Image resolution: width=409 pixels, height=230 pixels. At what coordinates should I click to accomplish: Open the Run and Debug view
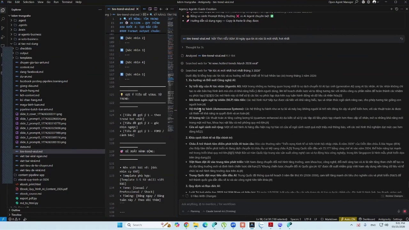point(3,37)
